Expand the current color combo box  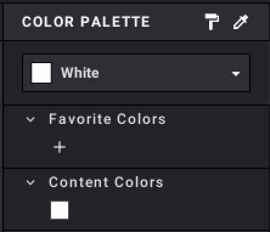pos(136,73)
